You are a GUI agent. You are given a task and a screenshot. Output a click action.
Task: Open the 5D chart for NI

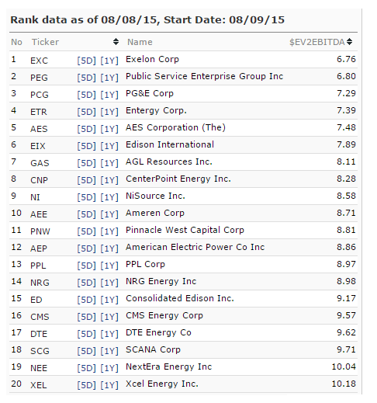[86, 197]
